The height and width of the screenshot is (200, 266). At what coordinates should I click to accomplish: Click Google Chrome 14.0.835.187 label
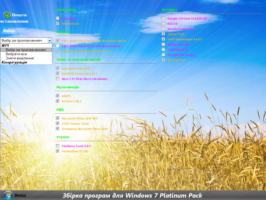pos(187,18)
